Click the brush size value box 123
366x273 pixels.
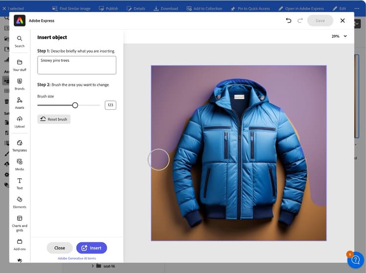pyautogui.click(x=110, y=105)
